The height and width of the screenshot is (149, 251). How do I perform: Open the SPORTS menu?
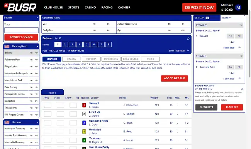(74, 7)
